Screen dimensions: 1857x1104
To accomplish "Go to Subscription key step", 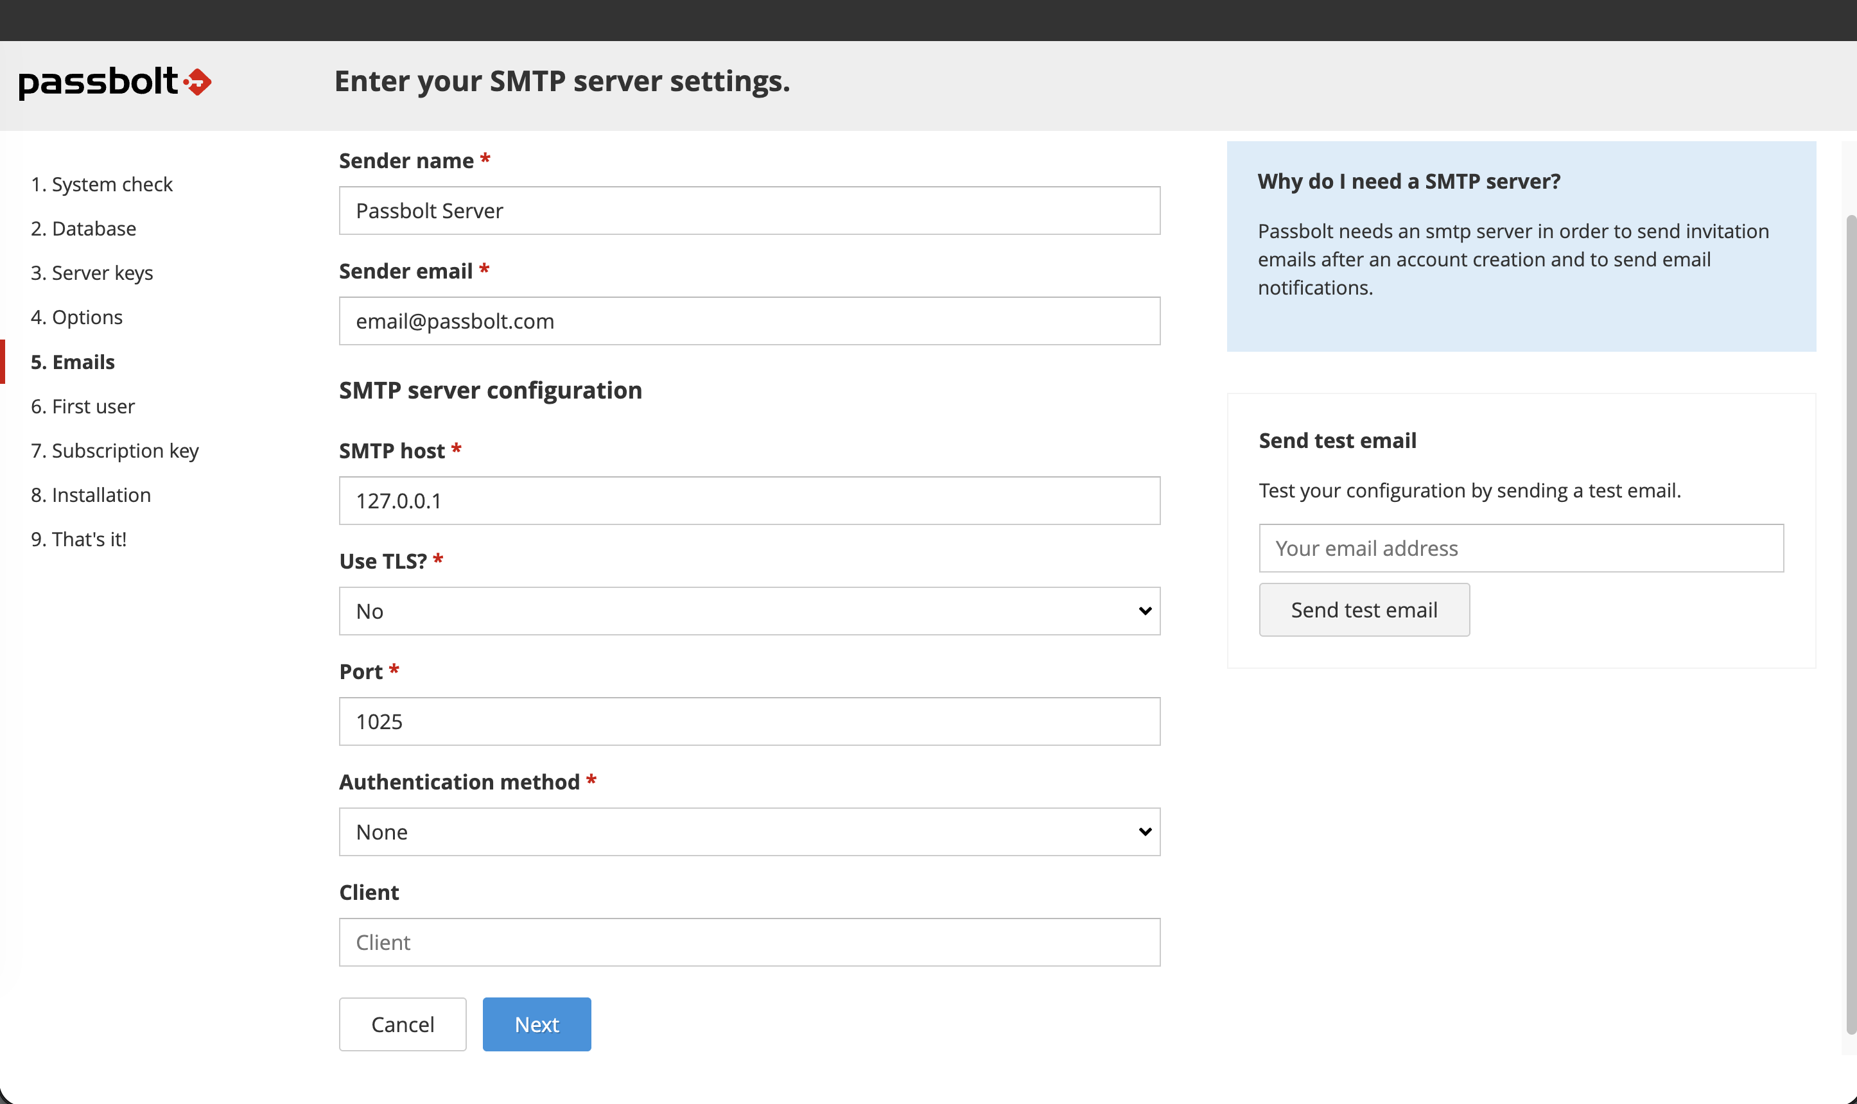I will click(x=114, y=451).
